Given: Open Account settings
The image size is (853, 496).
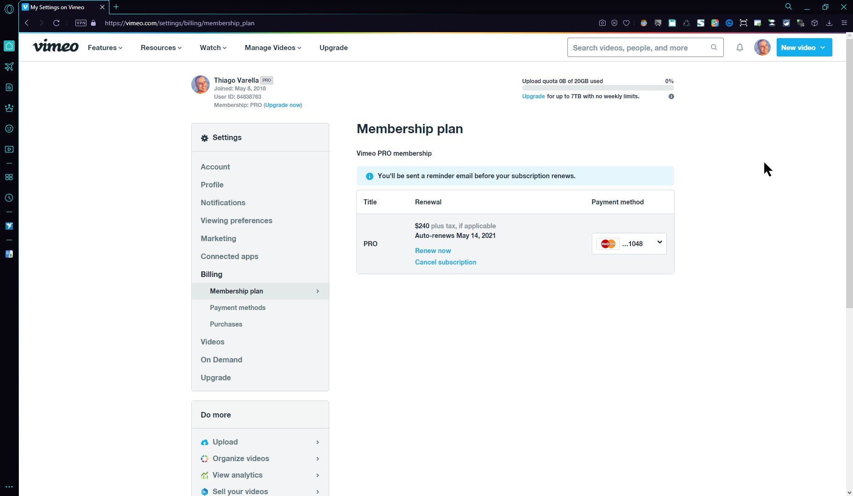Looking at the screenshot, I should pos(215,167).
